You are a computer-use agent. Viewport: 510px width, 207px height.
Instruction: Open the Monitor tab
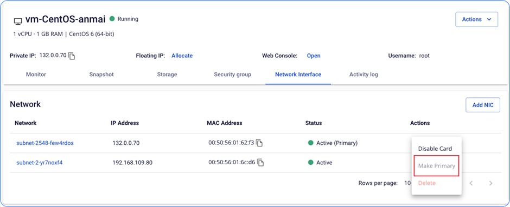36,75
